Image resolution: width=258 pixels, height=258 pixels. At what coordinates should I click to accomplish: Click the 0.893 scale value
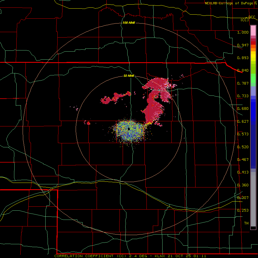(243, 58)
